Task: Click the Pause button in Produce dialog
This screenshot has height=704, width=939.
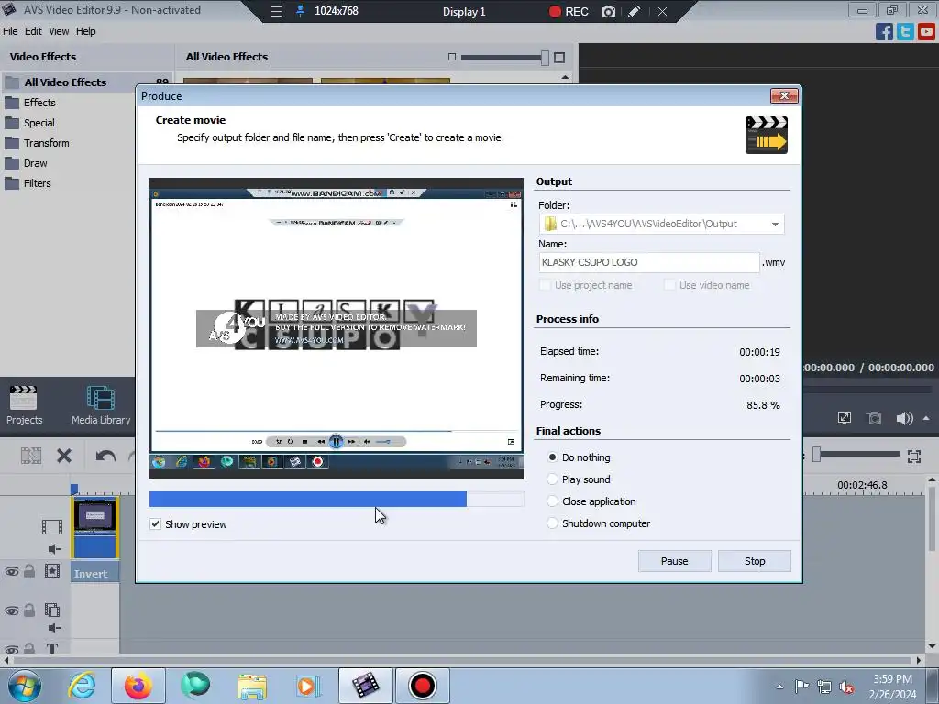Action: 674,561
